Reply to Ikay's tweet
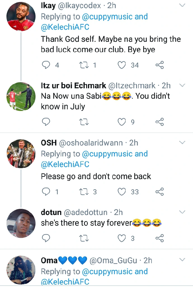This screenshot has height=289, width=193. tap(46, 65)
